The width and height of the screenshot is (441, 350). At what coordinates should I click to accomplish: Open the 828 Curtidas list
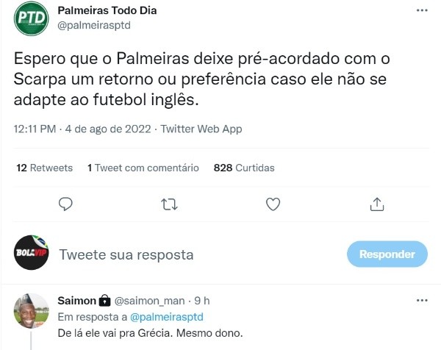coord(243,168)
